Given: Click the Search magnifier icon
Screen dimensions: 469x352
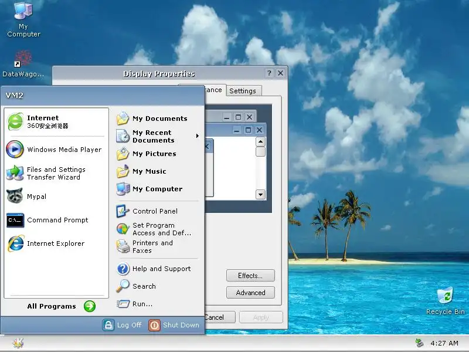Looking at the screenshot, I should (123, 286).
